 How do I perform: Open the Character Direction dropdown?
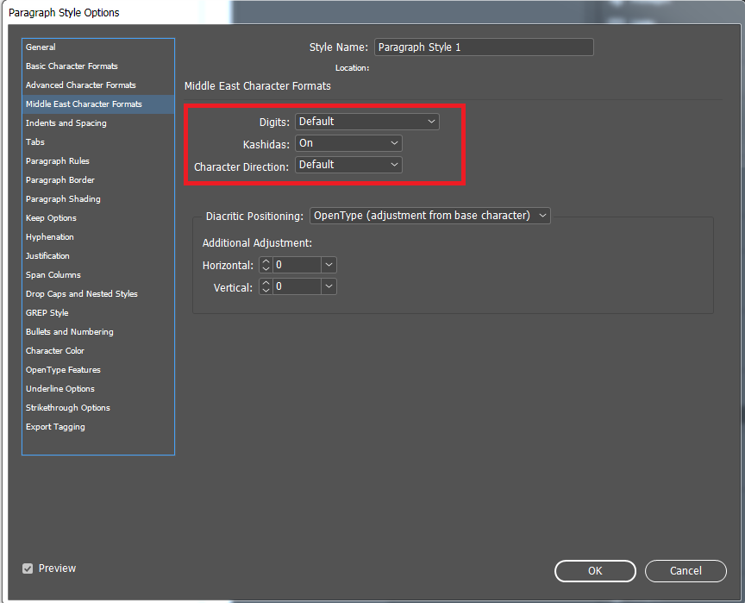point(348,165)
